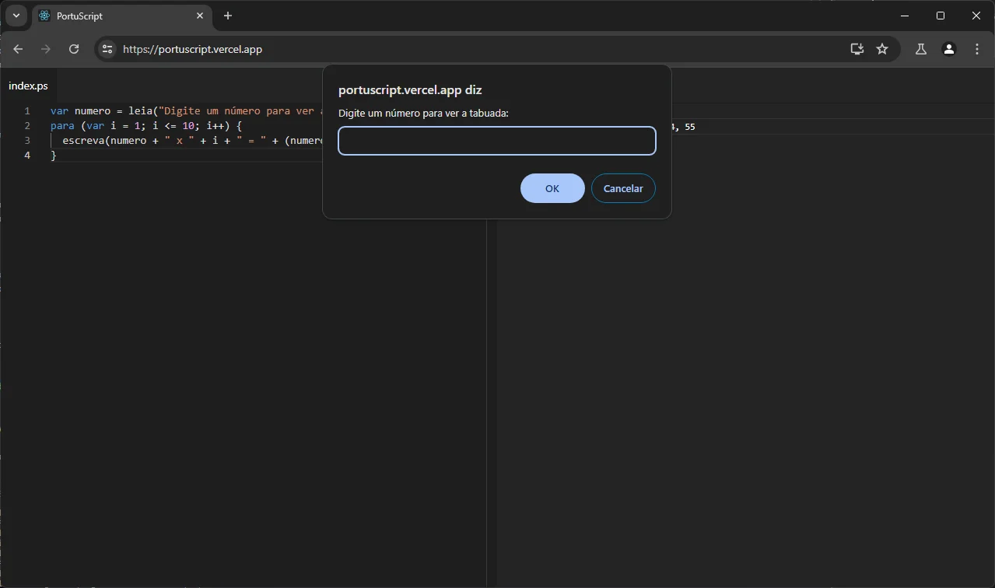Screen dimensions: 995x588
Task: Maximize the browser window
Action: (941, 16)
